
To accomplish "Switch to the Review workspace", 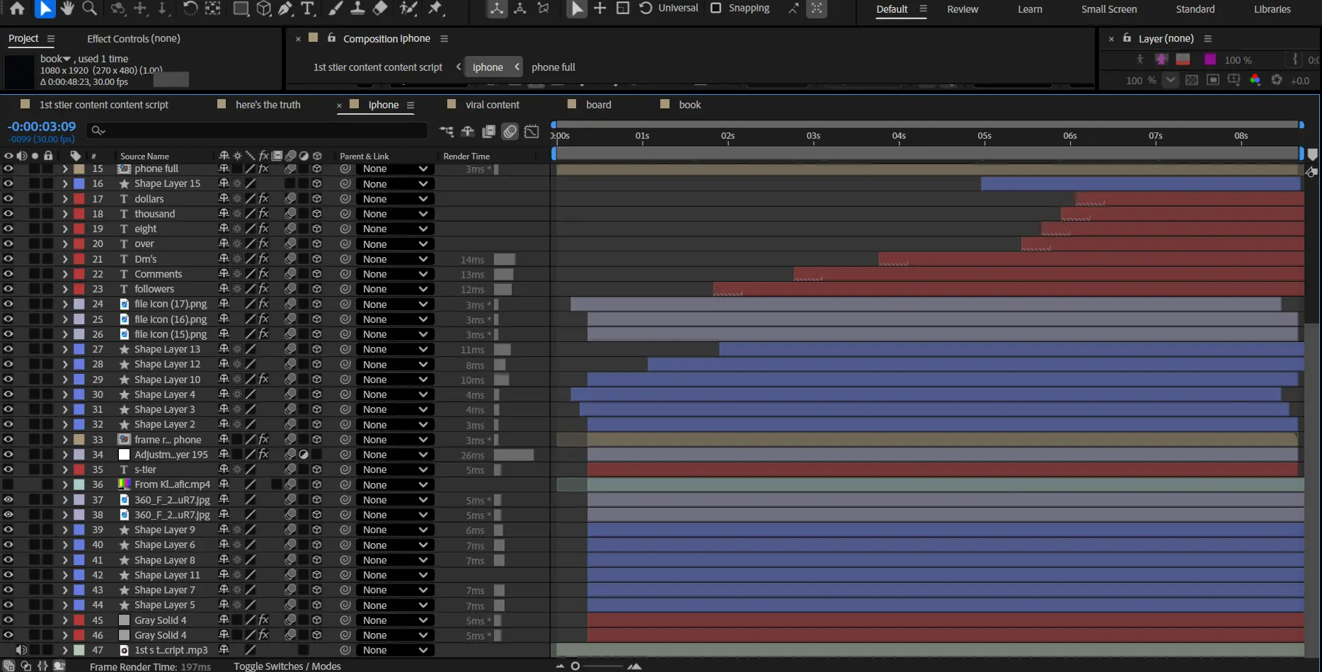I will tap(962, 9).
